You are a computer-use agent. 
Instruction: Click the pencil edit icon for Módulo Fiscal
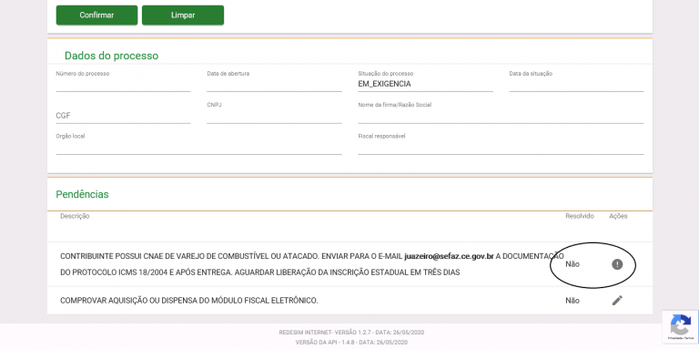[x=617, y=301]
